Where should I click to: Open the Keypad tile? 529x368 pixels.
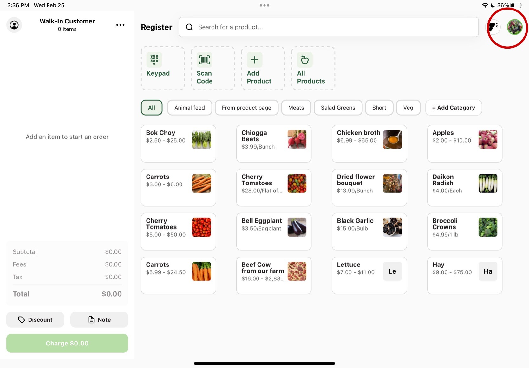click(x=162, y=68)
